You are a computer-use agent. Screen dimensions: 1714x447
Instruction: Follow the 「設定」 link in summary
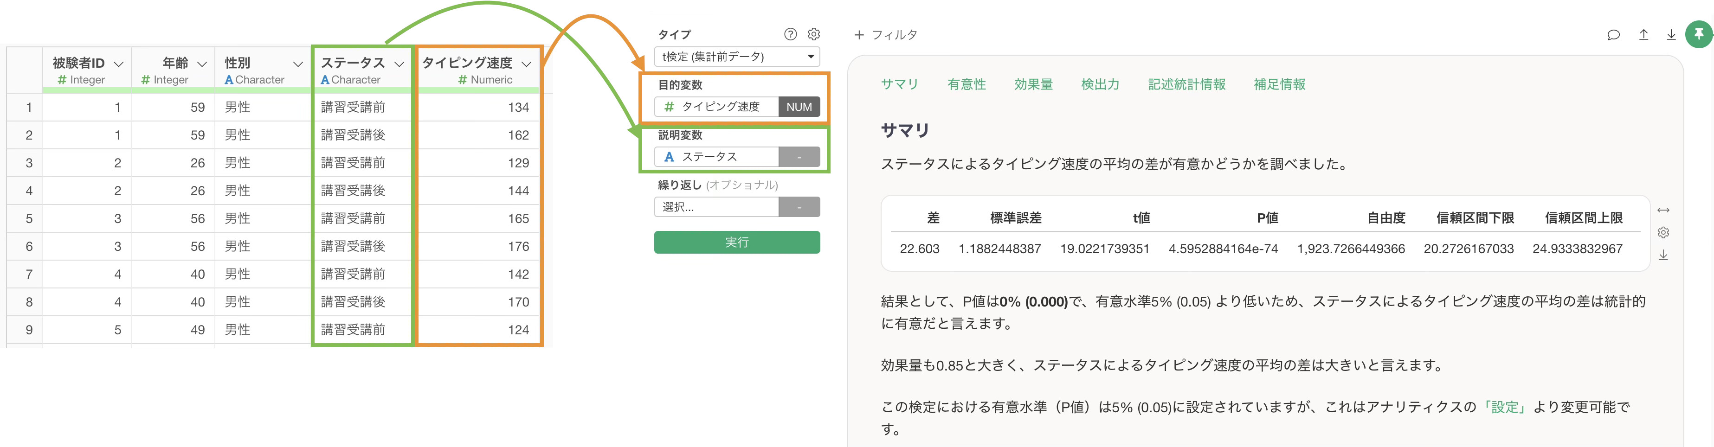[1504, 407]
